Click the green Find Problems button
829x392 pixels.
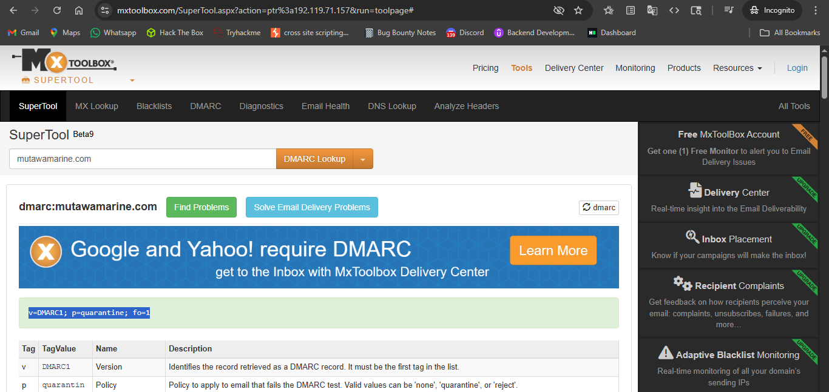[201, 207]
